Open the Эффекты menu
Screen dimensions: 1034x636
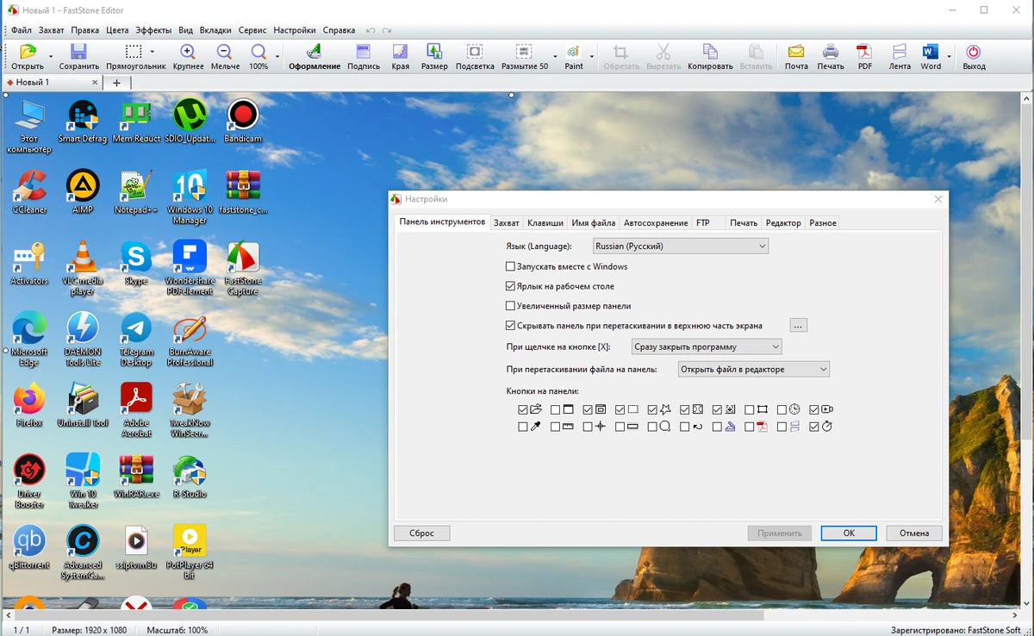pyautogui.click(x=153, y=30)
